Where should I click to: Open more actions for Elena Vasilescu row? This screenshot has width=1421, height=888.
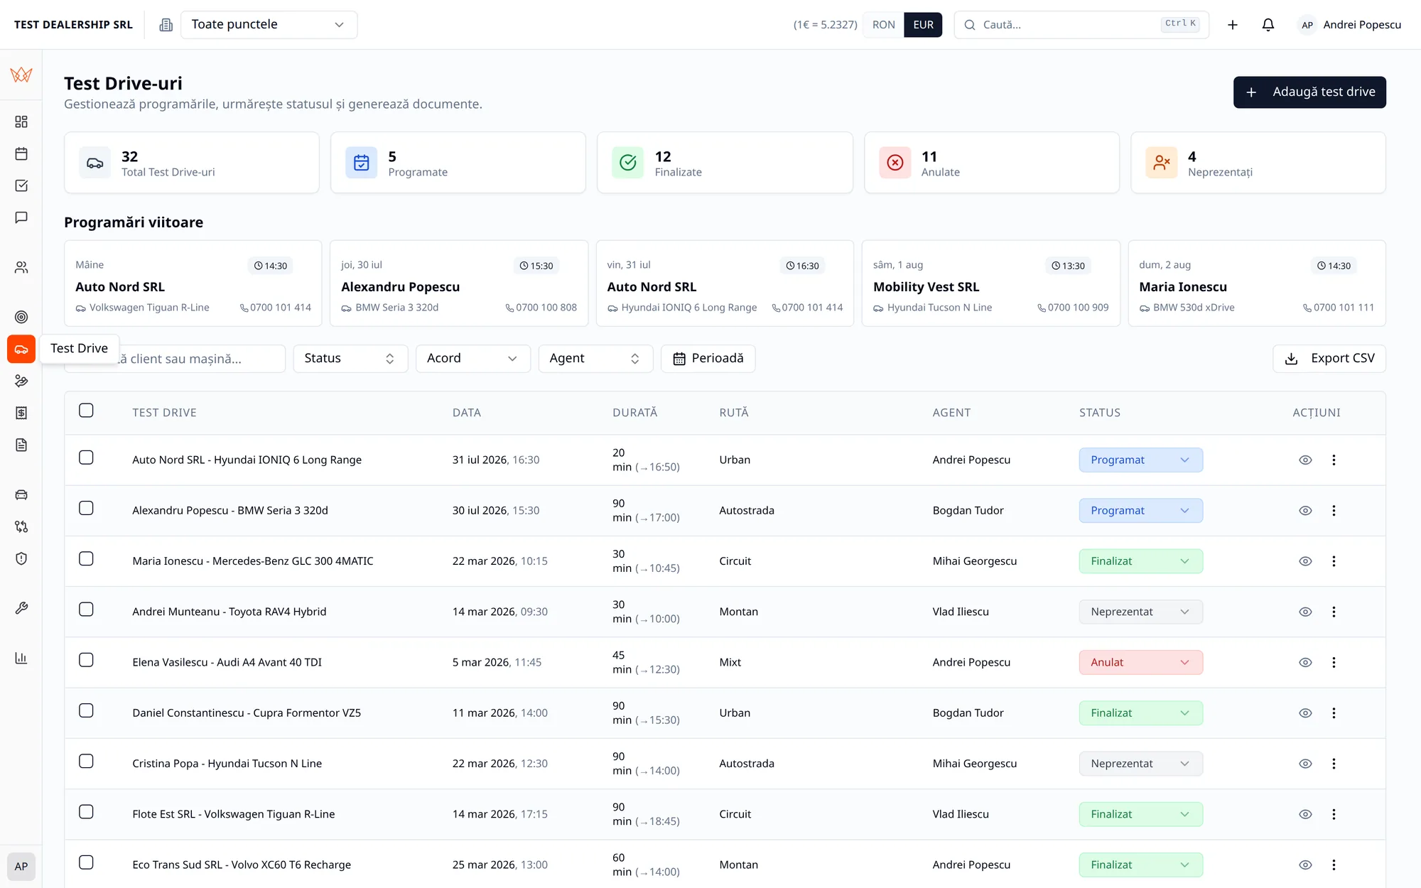coord(1334,662)
